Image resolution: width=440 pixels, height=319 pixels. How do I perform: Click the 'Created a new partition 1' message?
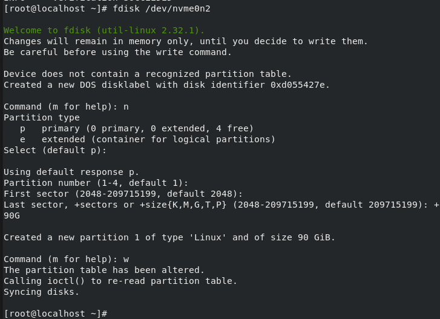point(169,237)
